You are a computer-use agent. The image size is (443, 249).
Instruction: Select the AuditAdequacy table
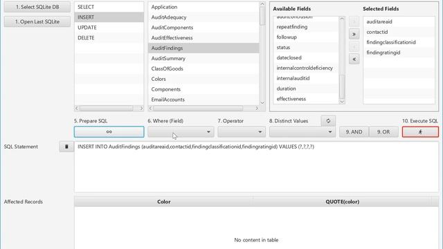tap(204, 17)
